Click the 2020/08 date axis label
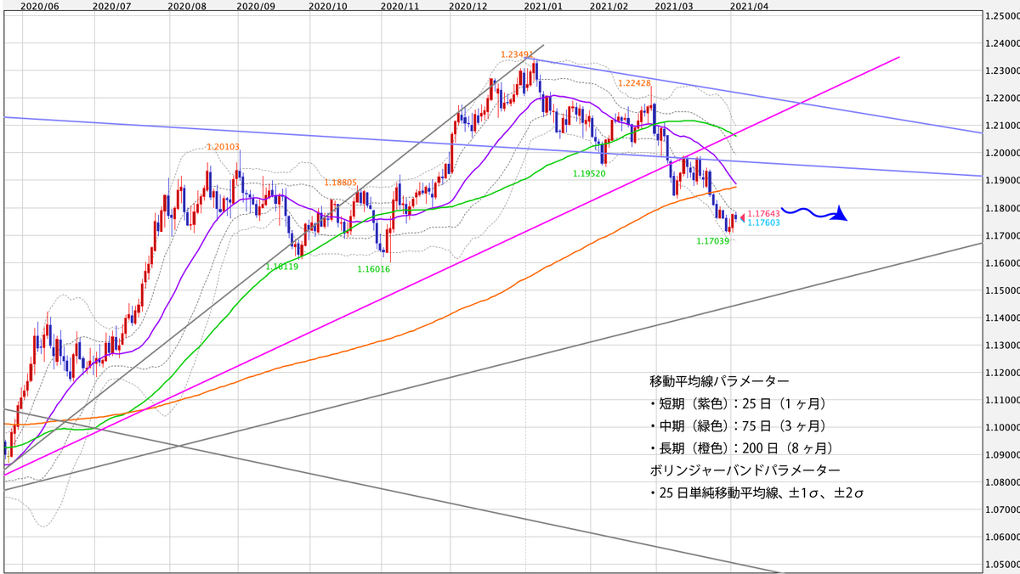This screenshot has width=1020, height=574. coord(188,5)
